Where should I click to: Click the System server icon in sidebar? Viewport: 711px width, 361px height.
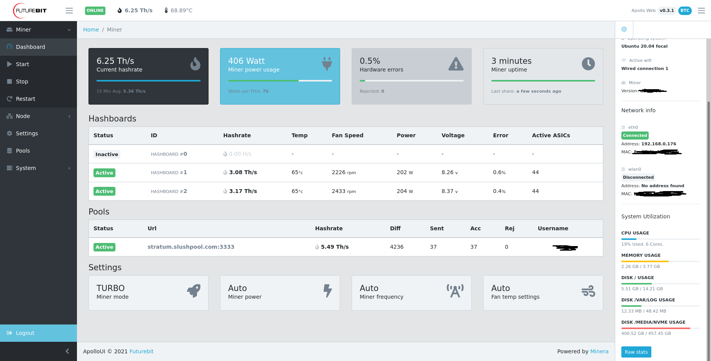coord(10,168)
